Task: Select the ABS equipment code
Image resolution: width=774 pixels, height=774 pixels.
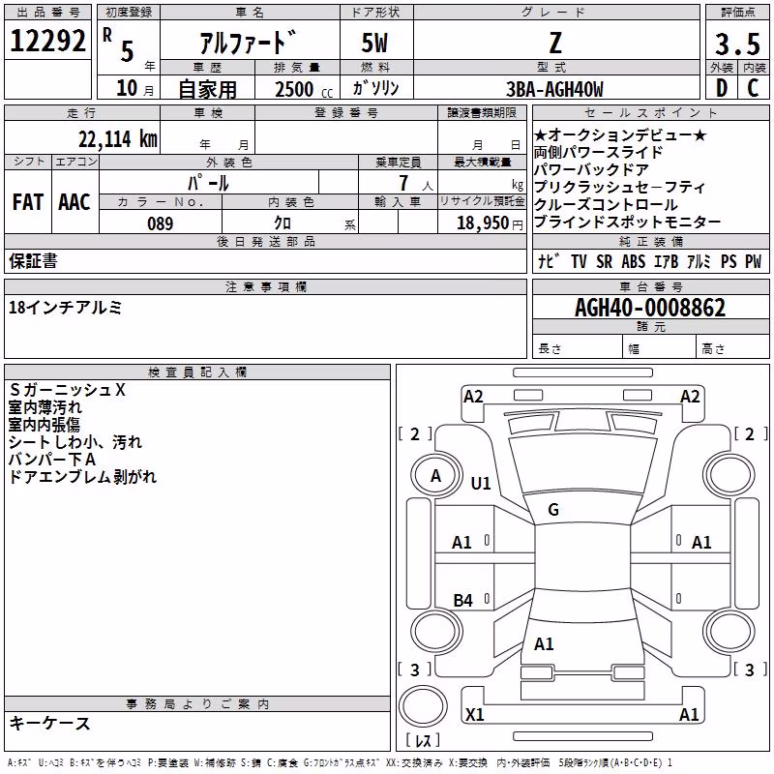Action: click(x=634, y=261)
